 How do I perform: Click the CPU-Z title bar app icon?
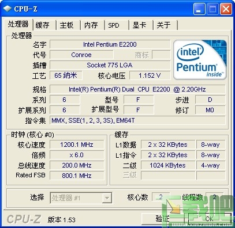point(7,9)
